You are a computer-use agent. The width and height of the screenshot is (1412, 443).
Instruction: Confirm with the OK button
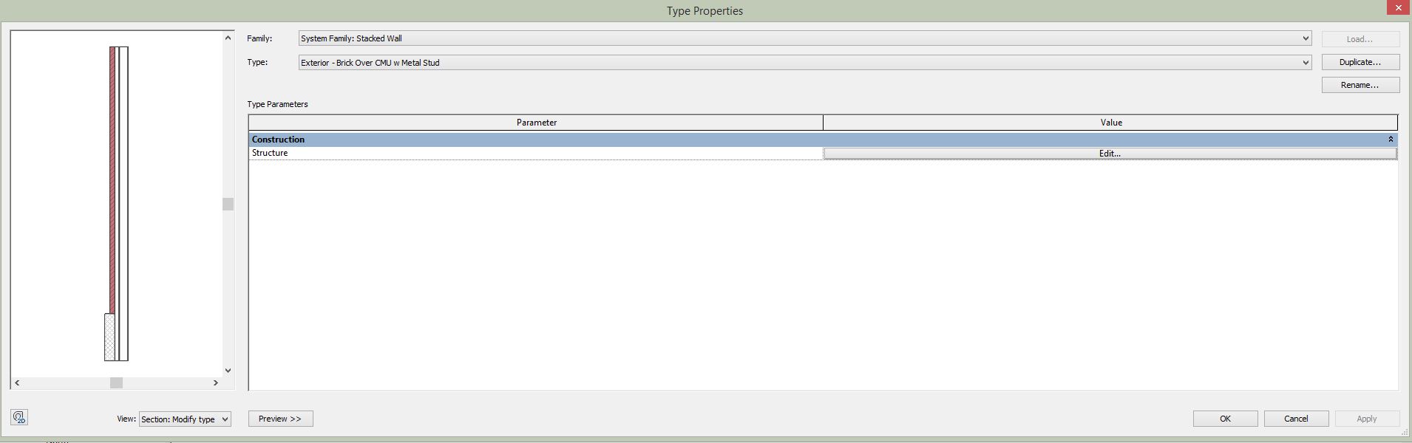click(x=1225, y=419)
